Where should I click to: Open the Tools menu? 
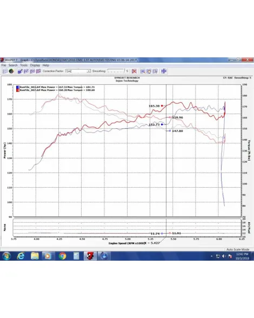pos(24,65)
